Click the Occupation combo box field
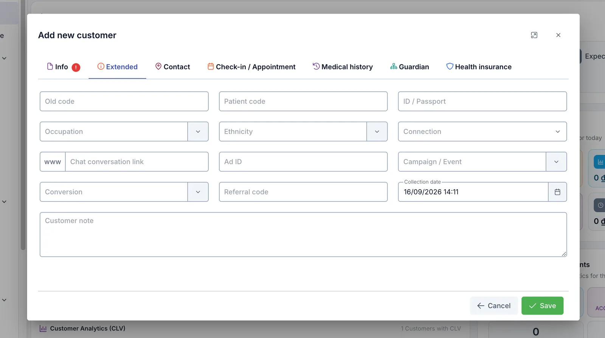 (x=114, y=131)
